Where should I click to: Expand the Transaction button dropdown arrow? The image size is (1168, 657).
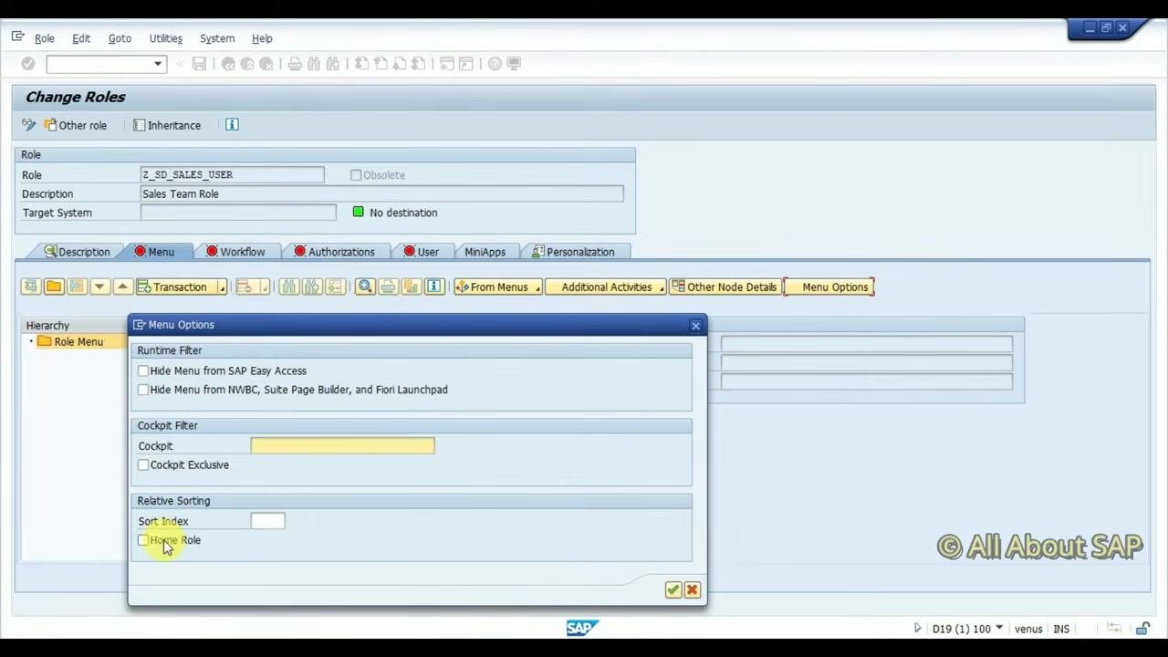click(x=222, y=287)
